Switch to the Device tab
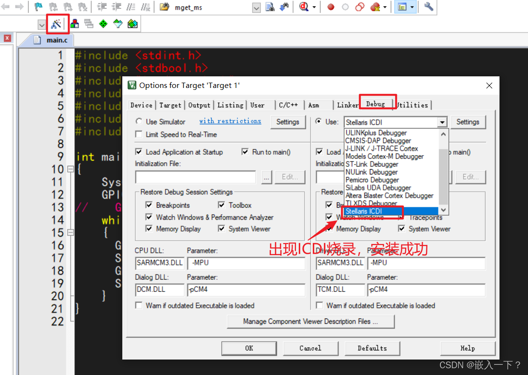This screenshot has width=528, height=375. 141,105
